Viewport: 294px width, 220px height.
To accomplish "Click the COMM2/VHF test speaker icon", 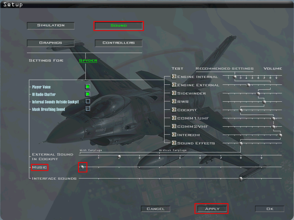I will pos(174,126).
